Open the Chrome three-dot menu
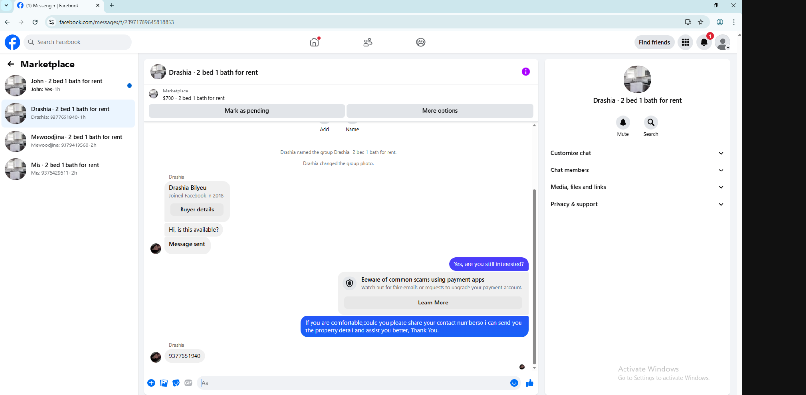 point(734,22)
